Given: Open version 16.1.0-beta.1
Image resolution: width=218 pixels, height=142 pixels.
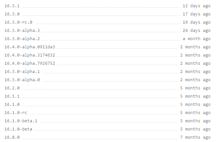Looking at the screenshot, I should click(x=21, y=121).
